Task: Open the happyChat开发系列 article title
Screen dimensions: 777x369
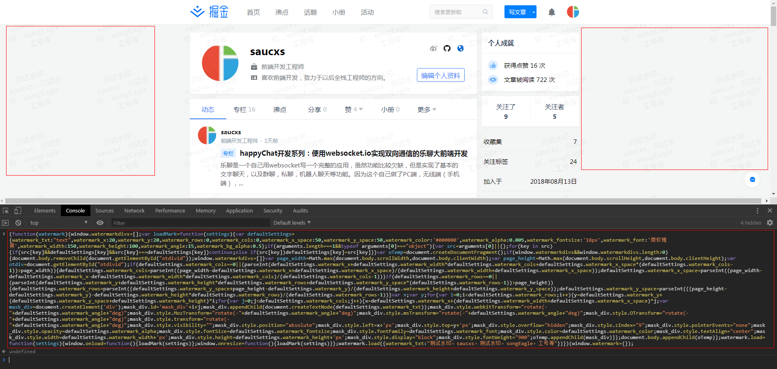Action: tap(354, 153)
